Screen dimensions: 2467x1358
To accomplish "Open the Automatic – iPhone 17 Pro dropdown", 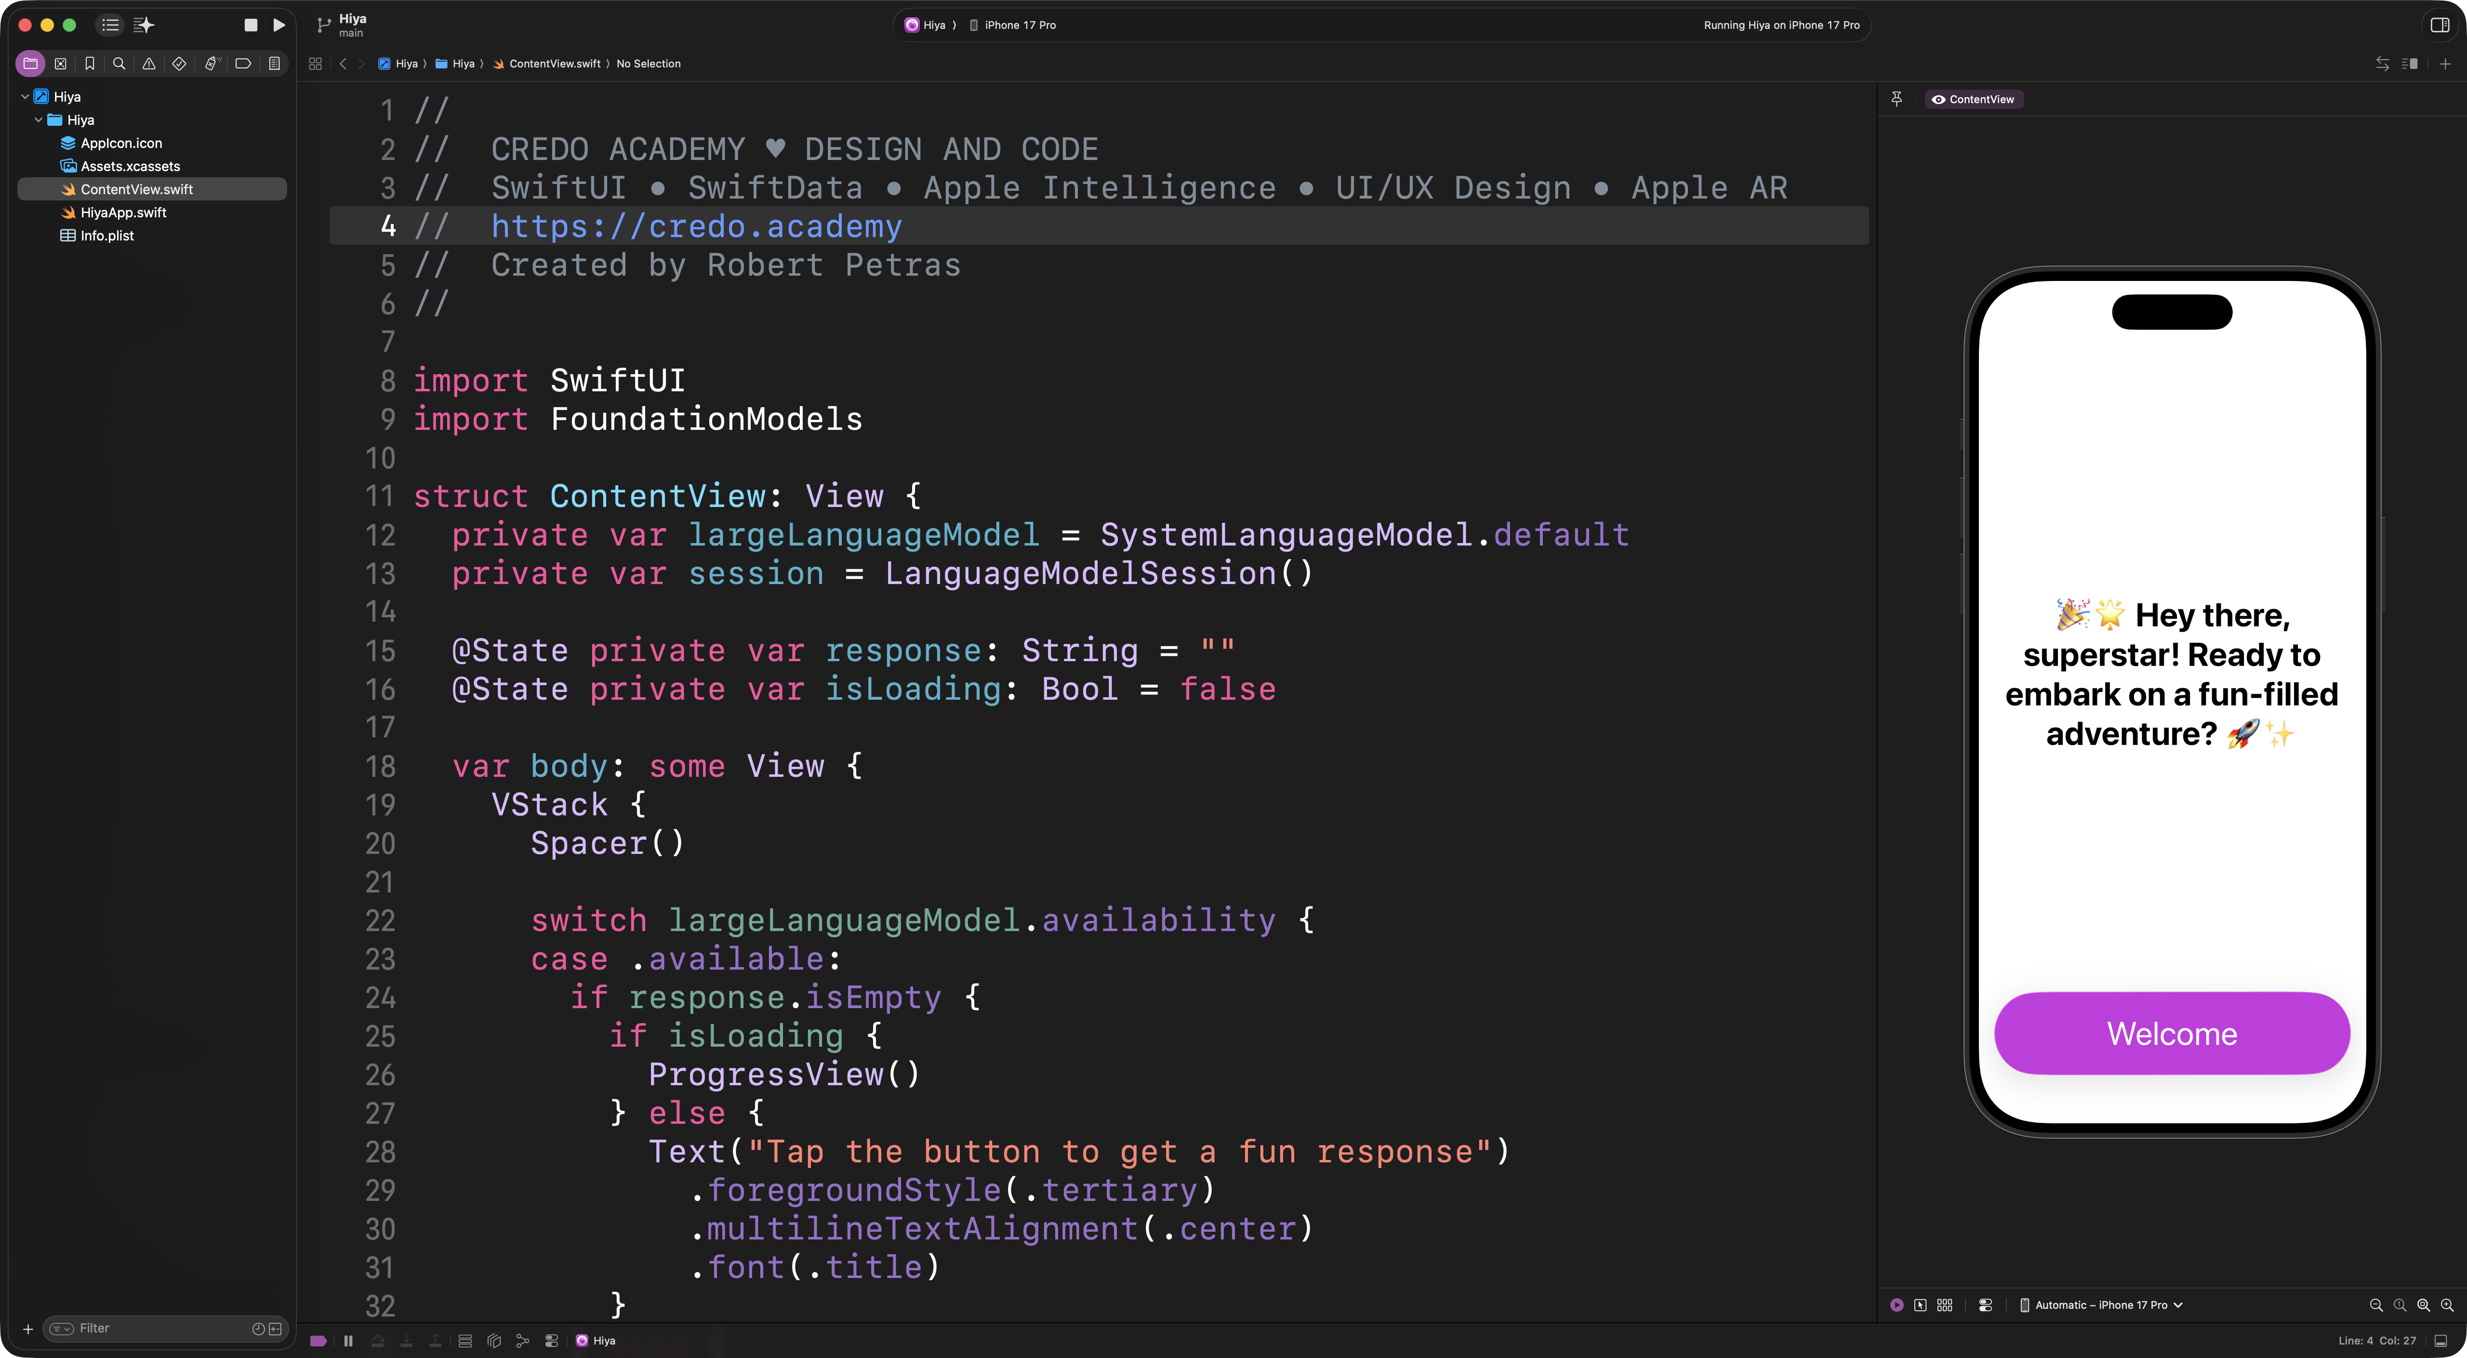I will point(2101,1305).
